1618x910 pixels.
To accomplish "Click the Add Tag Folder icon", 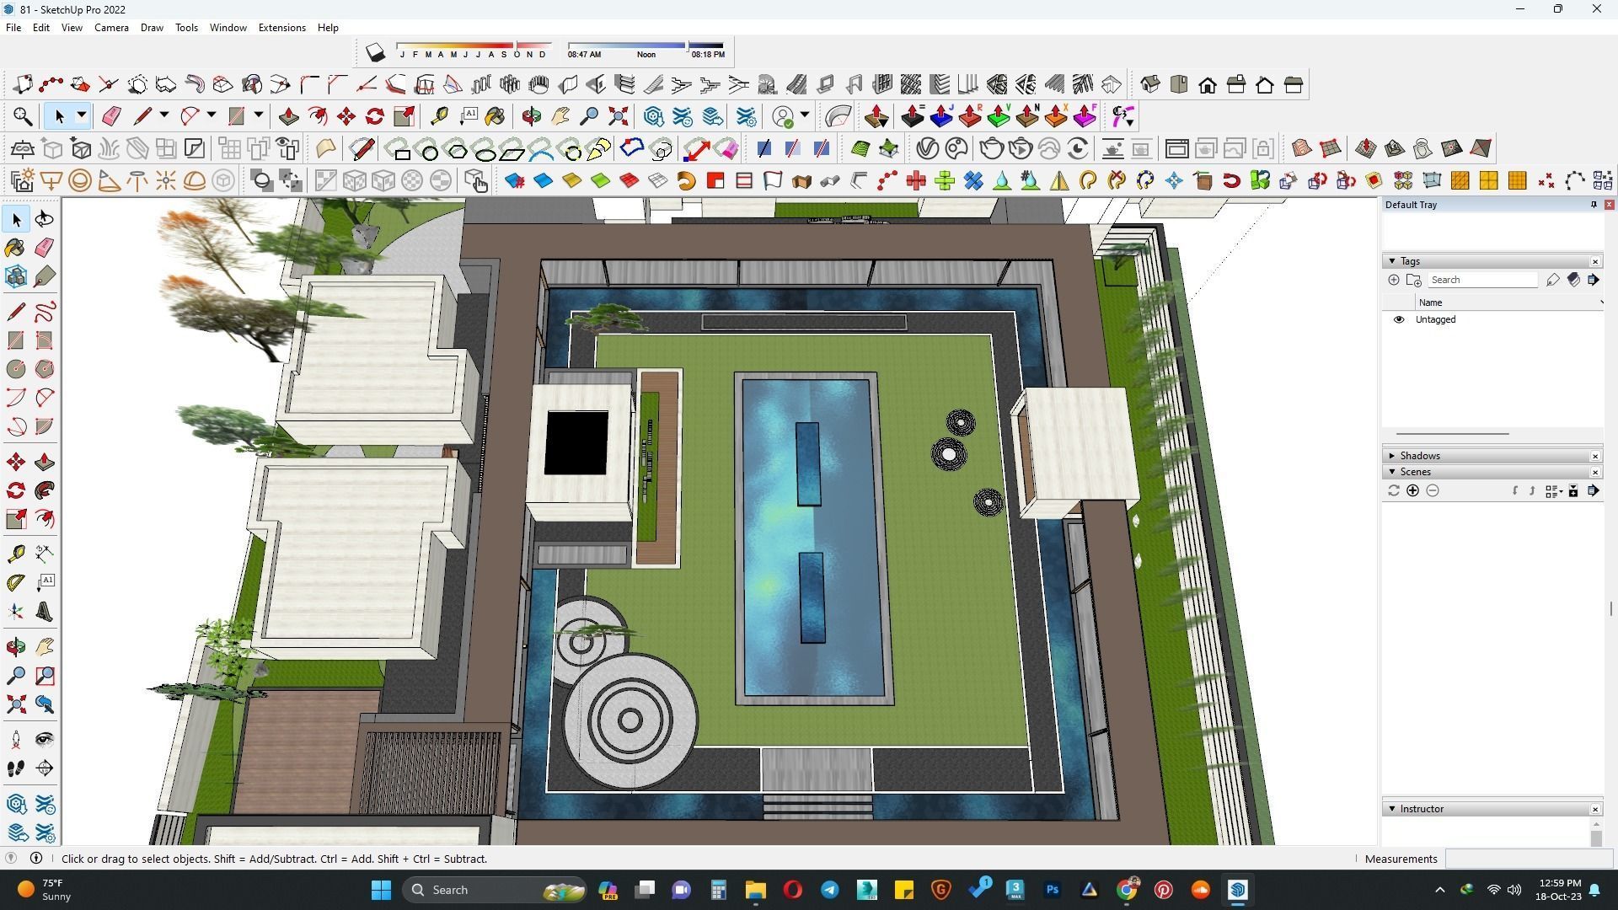I will pyautogui.click(x=1414, y=280).
